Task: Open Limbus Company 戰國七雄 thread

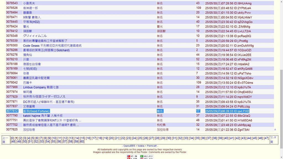Action: 41,87
